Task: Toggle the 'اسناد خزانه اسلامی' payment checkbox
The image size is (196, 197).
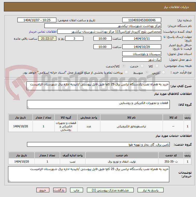Action: [126, 72]
